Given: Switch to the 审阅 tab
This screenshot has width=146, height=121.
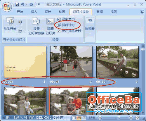Looking at the screenshot, I should point(100,12).
